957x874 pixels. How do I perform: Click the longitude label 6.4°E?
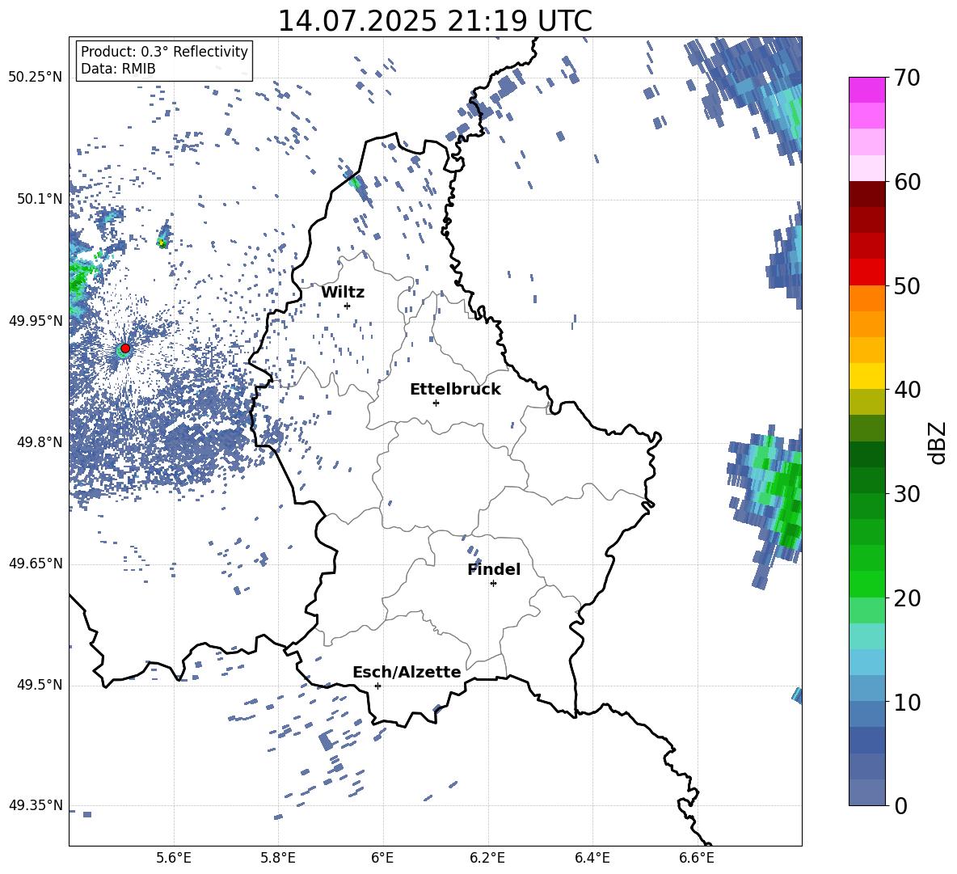(x=592, y=859)
